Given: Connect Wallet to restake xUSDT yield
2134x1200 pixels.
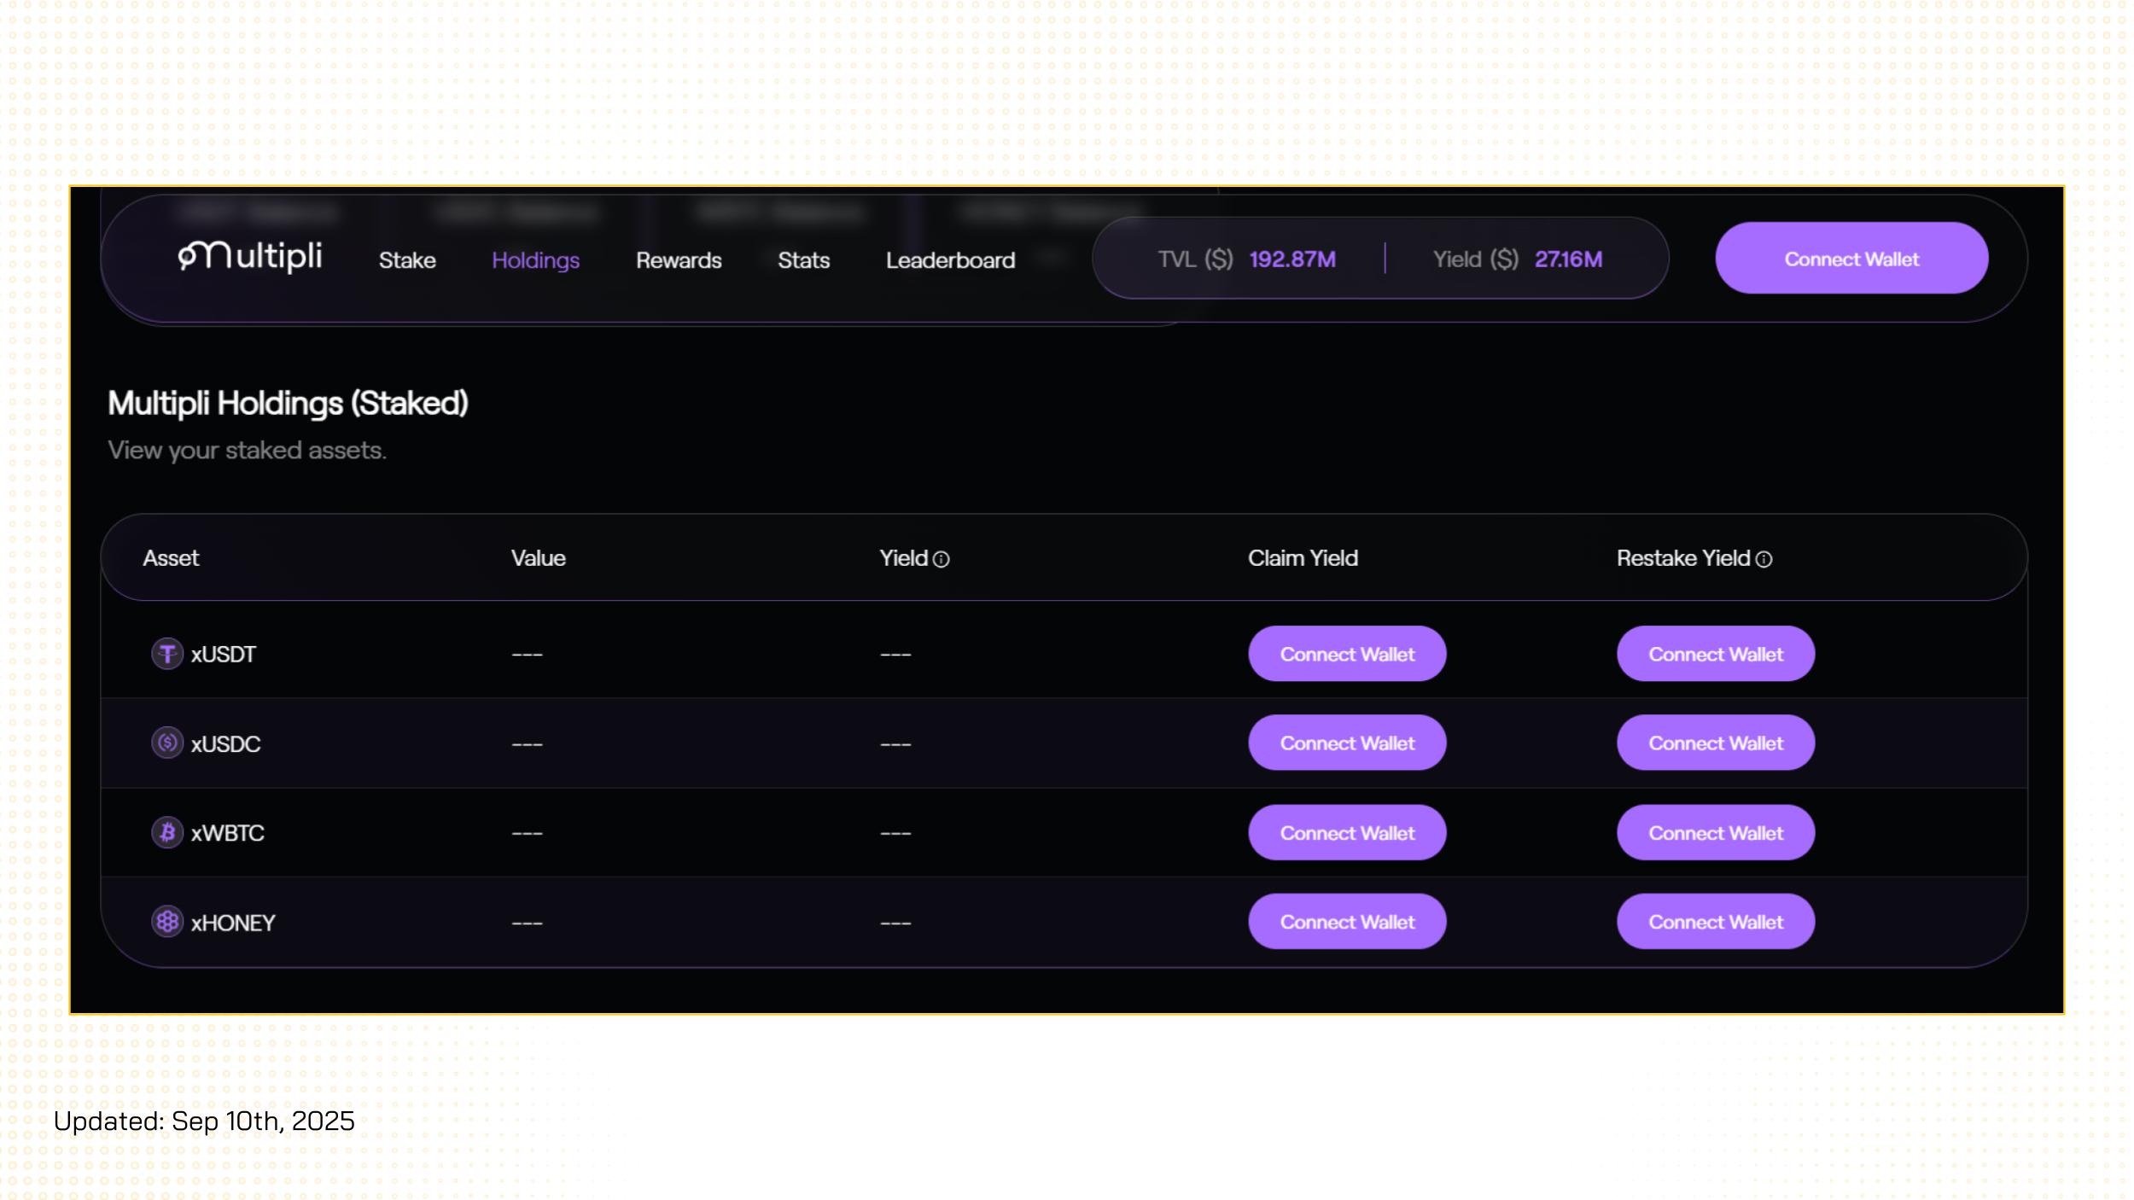Looking at the screenshot, I should (1716, 655).
